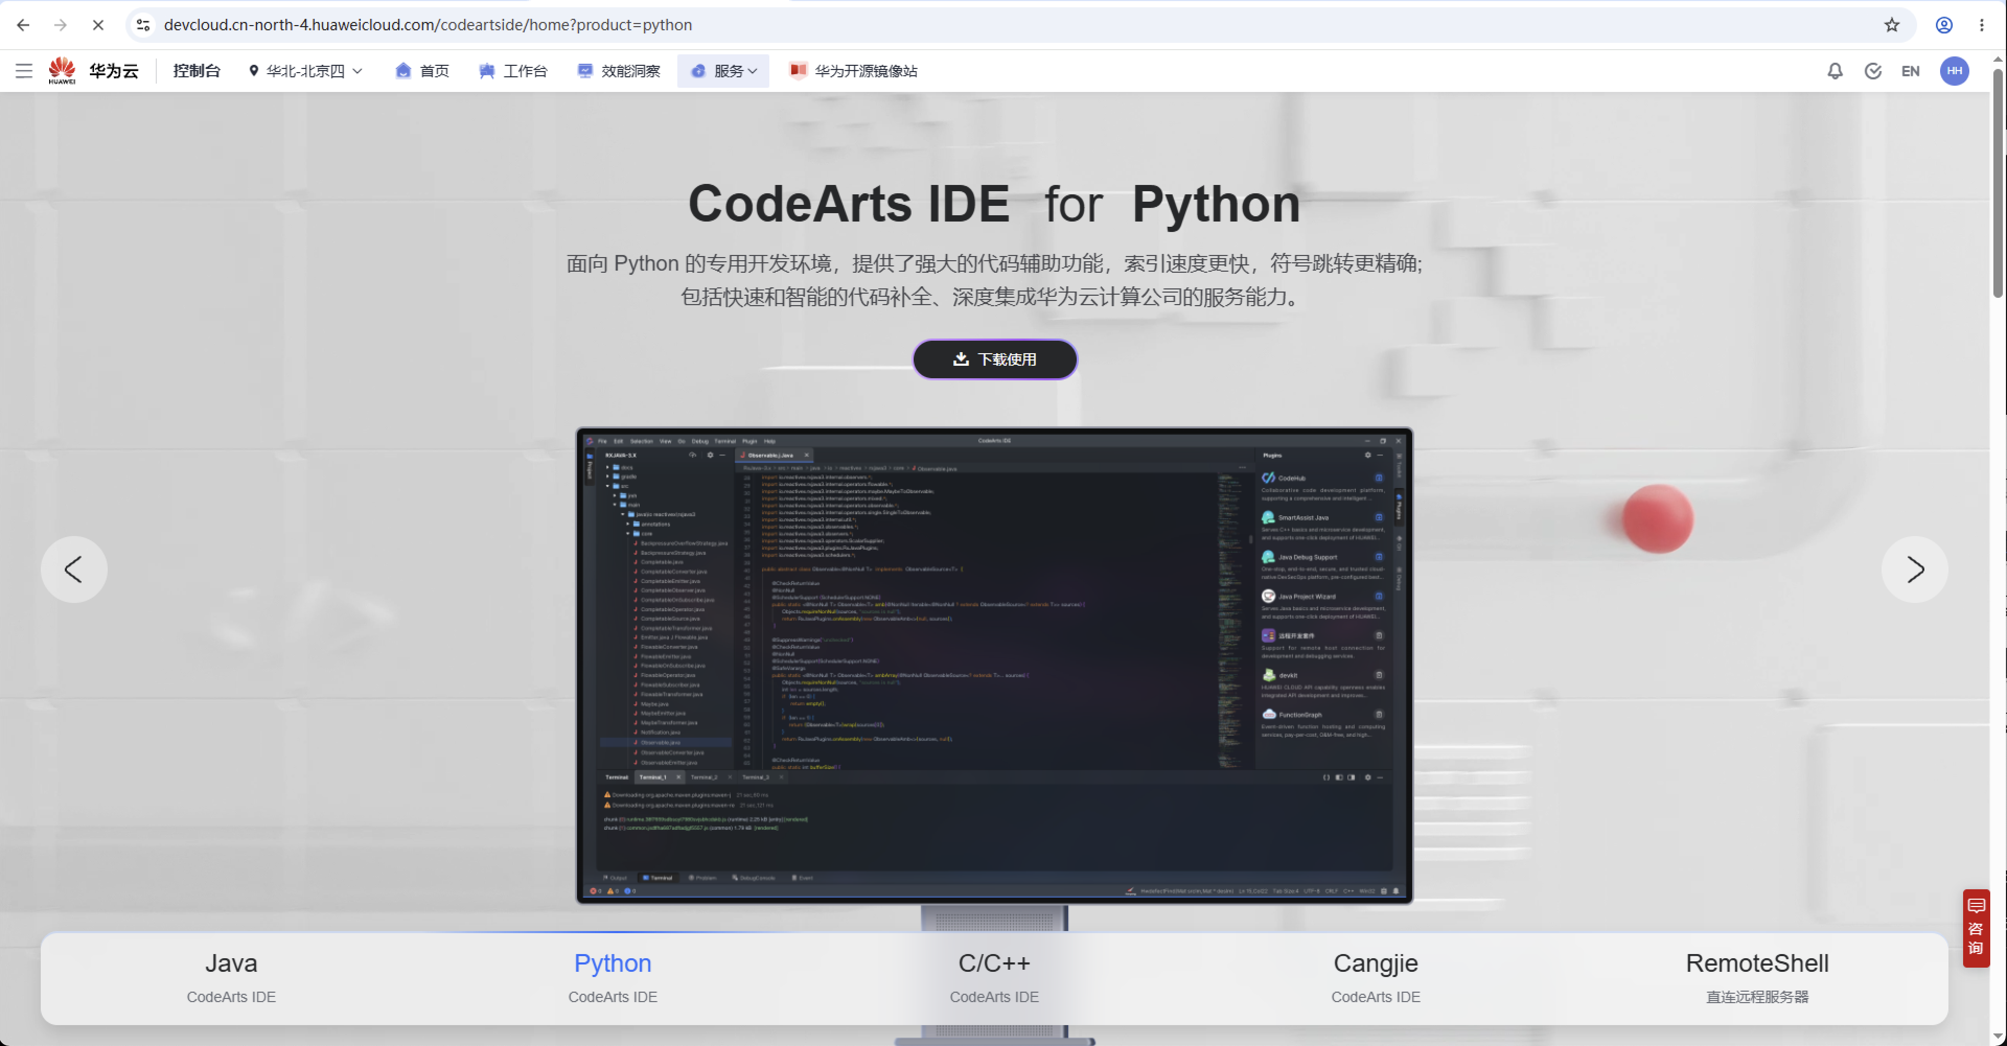Expand the 服务 services dropdown
The image size is (2007, 1046).
(x=723, y=71)
